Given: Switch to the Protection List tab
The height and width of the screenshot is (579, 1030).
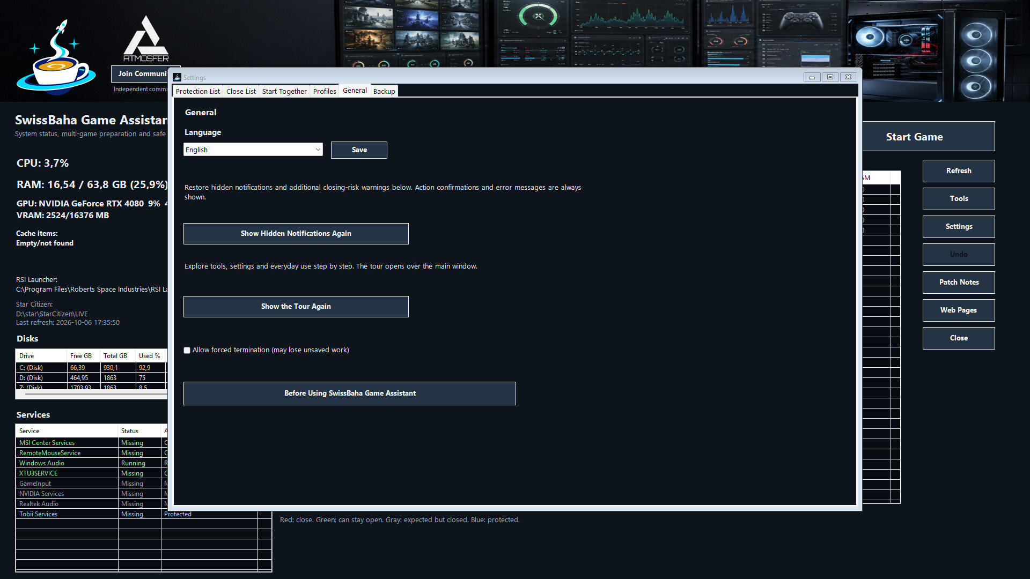Looking at the screenshot, I should (x=197, y=91).
